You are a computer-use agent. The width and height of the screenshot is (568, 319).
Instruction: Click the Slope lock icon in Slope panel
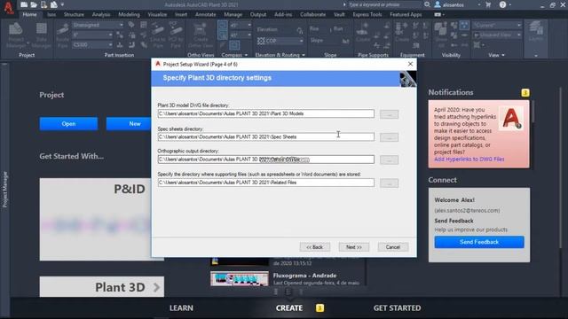345,41
